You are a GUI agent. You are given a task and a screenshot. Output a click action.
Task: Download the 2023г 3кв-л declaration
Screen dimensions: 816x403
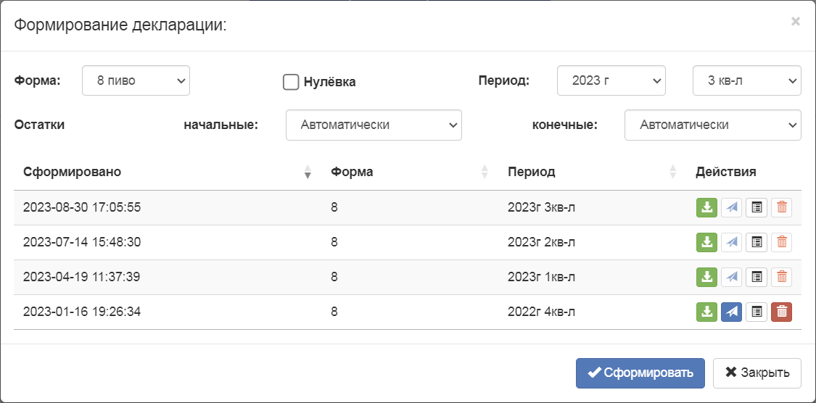pyautogui.click(x=706, y=207)
